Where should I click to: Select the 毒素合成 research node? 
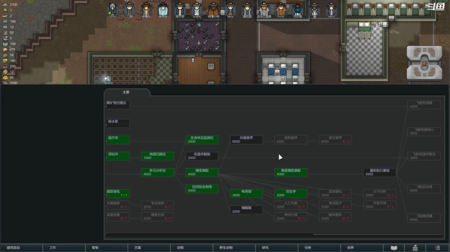(x=157, y=216)
